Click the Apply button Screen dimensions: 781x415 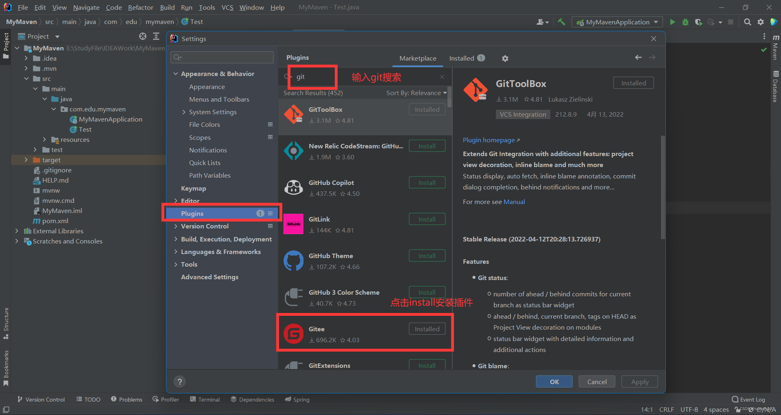(639, 382)
